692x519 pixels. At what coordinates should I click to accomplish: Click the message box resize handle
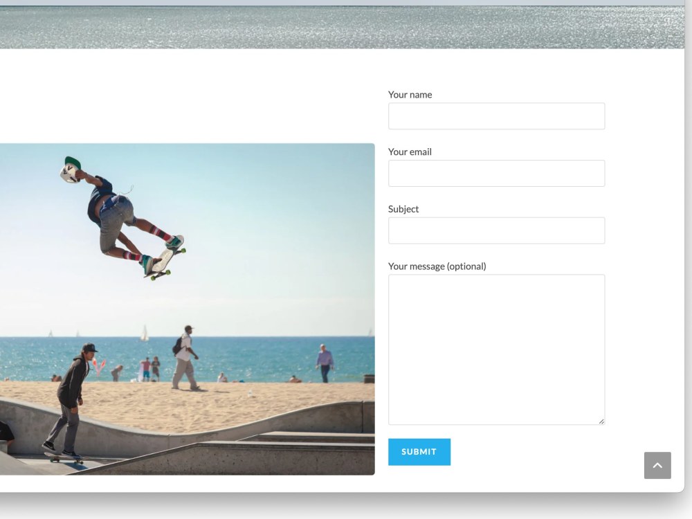point(601,421)
